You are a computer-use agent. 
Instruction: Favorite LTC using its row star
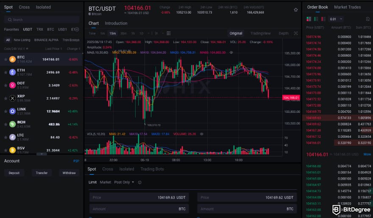6,137
